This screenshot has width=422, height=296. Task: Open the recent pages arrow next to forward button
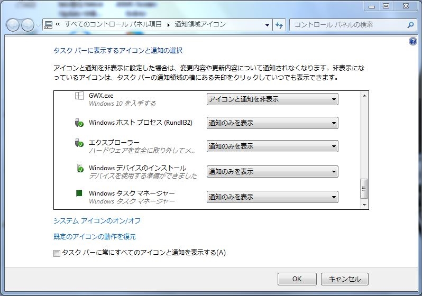38,25
